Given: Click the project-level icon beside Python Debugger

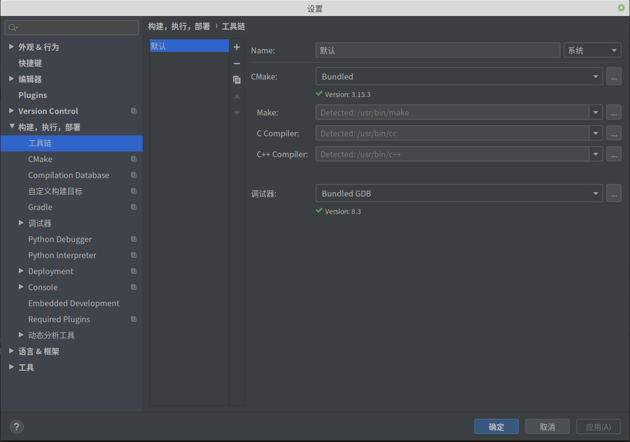Looking at the screenshot, I should click(133, 239).
